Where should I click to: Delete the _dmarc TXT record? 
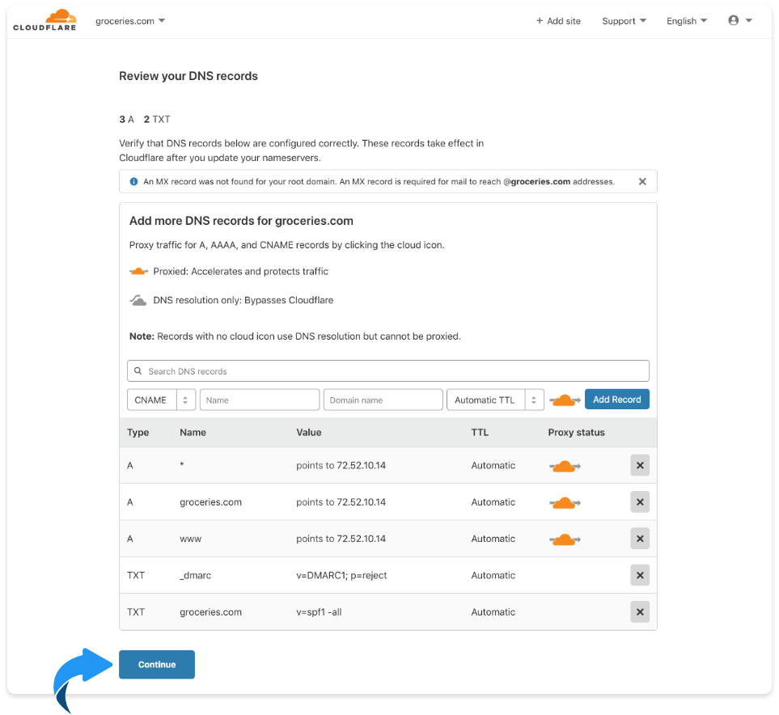640,575
